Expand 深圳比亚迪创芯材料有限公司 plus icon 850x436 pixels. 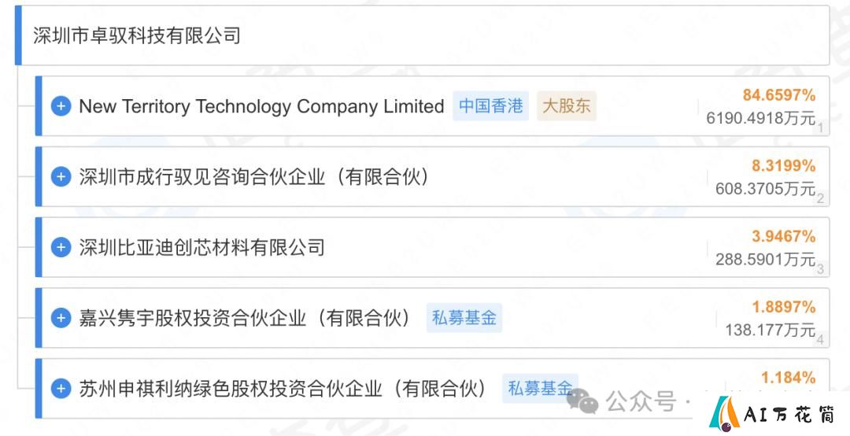61,247
